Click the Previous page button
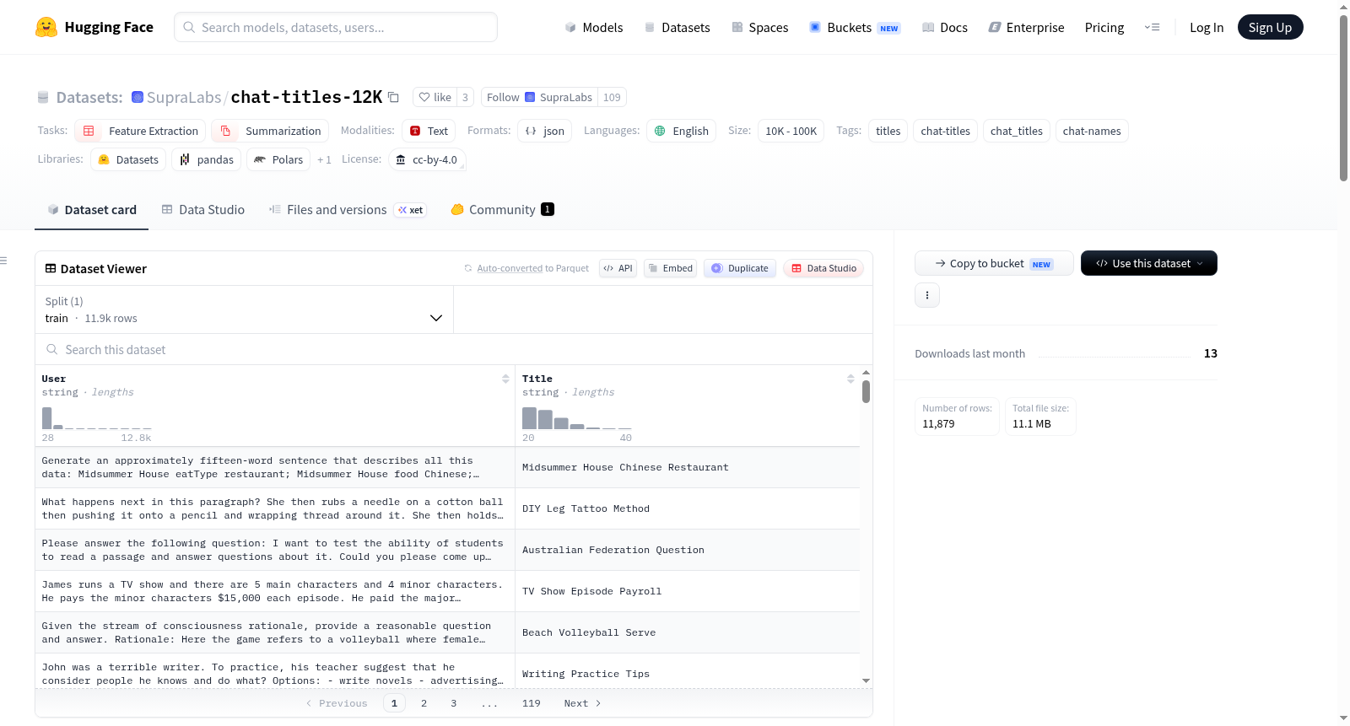This screenshot has width=1350, height=726. (x=337, y=703)
